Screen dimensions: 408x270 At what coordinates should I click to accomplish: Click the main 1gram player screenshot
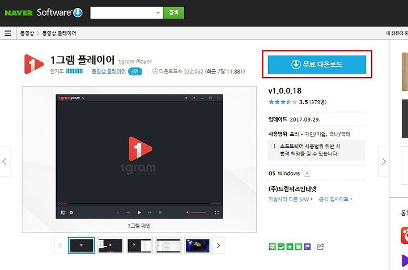pyautogui.click(x=139, y=156)
